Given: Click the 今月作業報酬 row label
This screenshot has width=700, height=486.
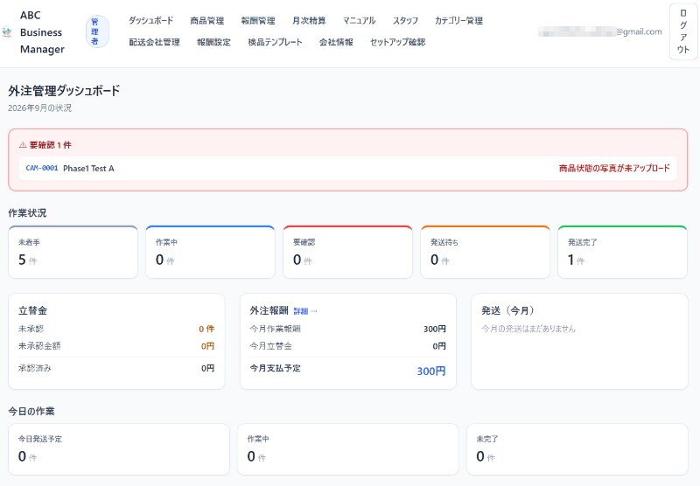Looking at the screenshot, I should (275, 329).
